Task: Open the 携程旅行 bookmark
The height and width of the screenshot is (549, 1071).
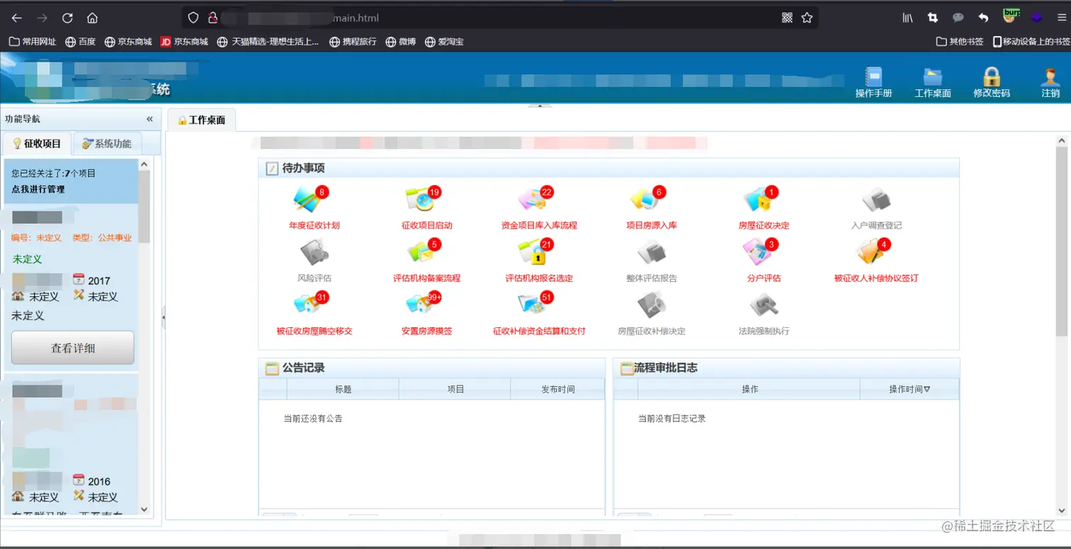Action: [x=353, y=42]
